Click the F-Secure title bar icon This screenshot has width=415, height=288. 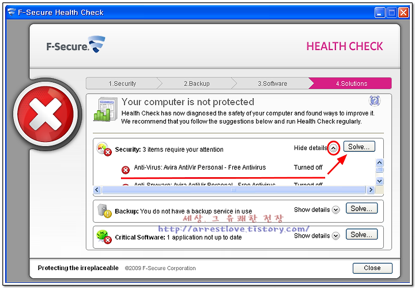pyautogui.click(x=12, y=12)
